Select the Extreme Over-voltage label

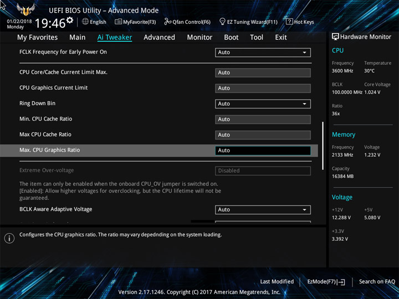tap(47, 171)
